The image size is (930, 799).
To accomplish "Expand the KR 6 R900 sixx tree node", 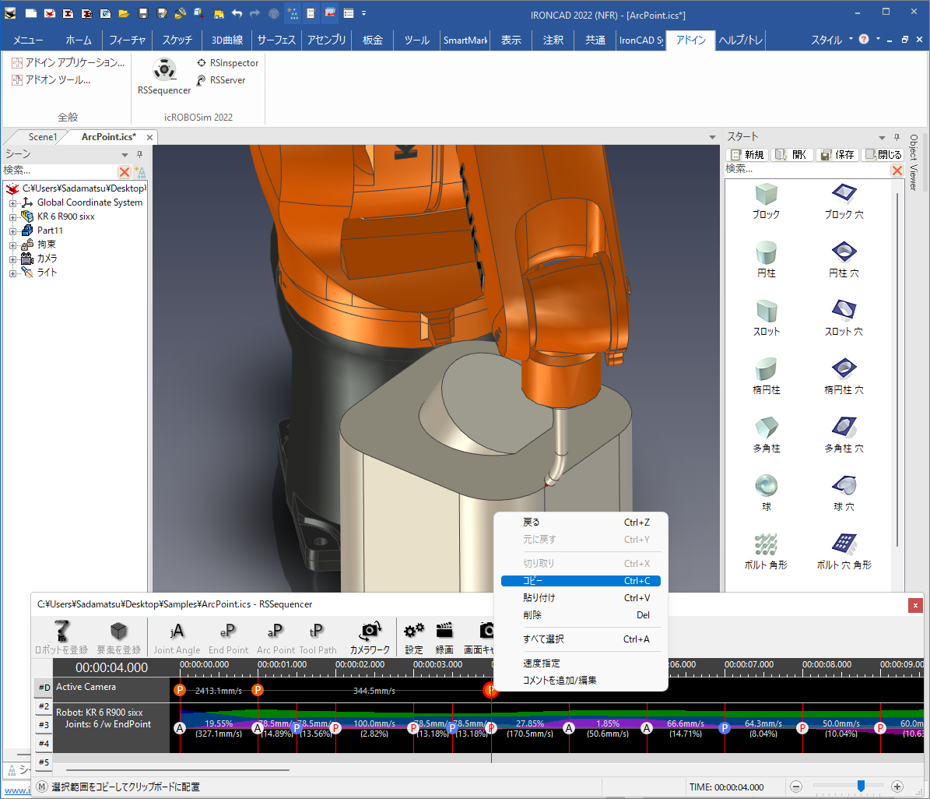I will point(13,216).
